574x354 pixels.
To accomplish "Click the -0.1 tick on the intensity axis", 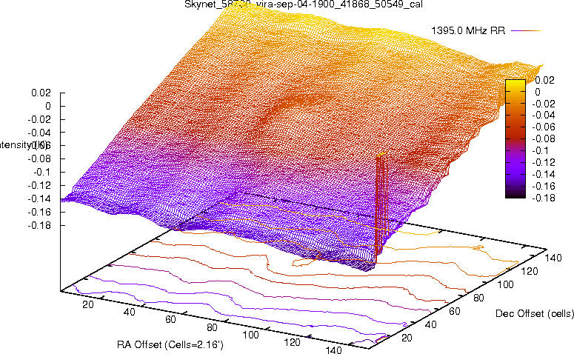I will pos(41,172).
